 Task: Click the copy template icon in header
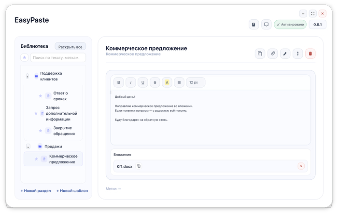pos(260,54)
